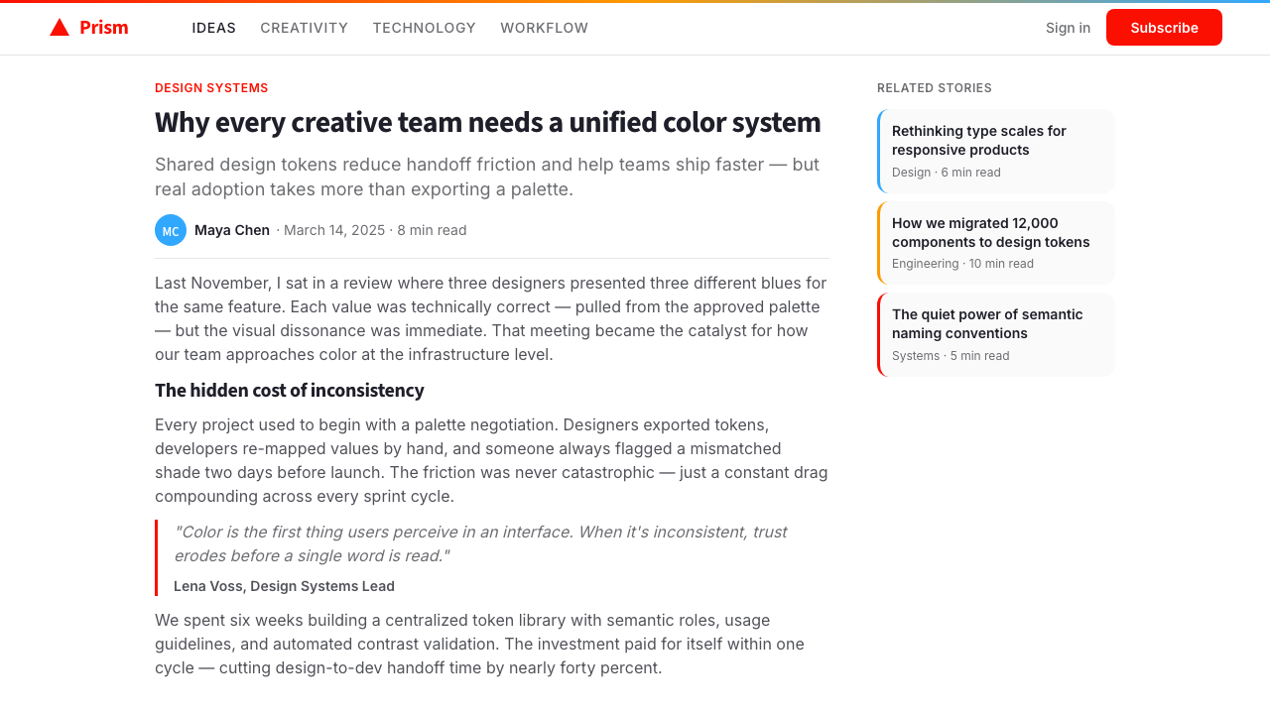Click author name Maya Chen

pyautogui.click(x=232, y=230)
